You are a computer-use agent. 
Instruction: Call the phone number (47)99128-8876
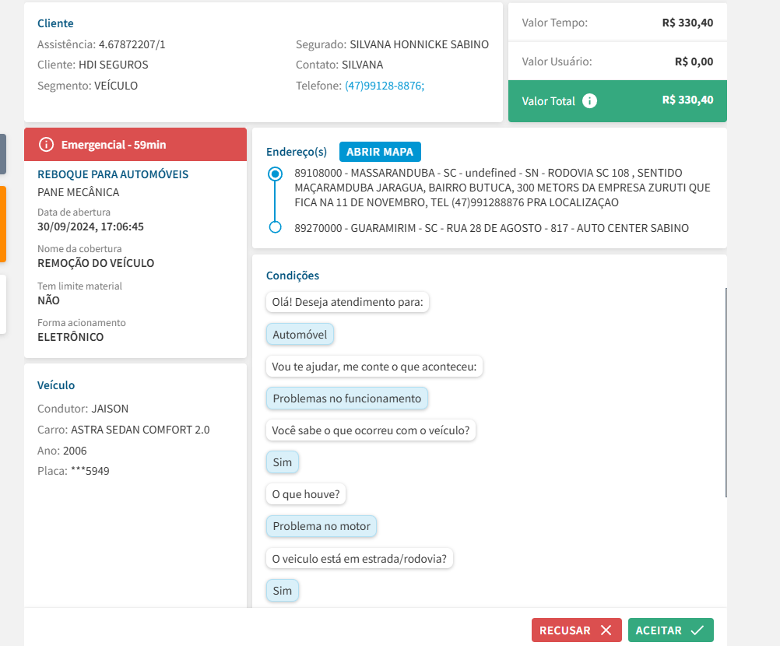pos(384,86)
